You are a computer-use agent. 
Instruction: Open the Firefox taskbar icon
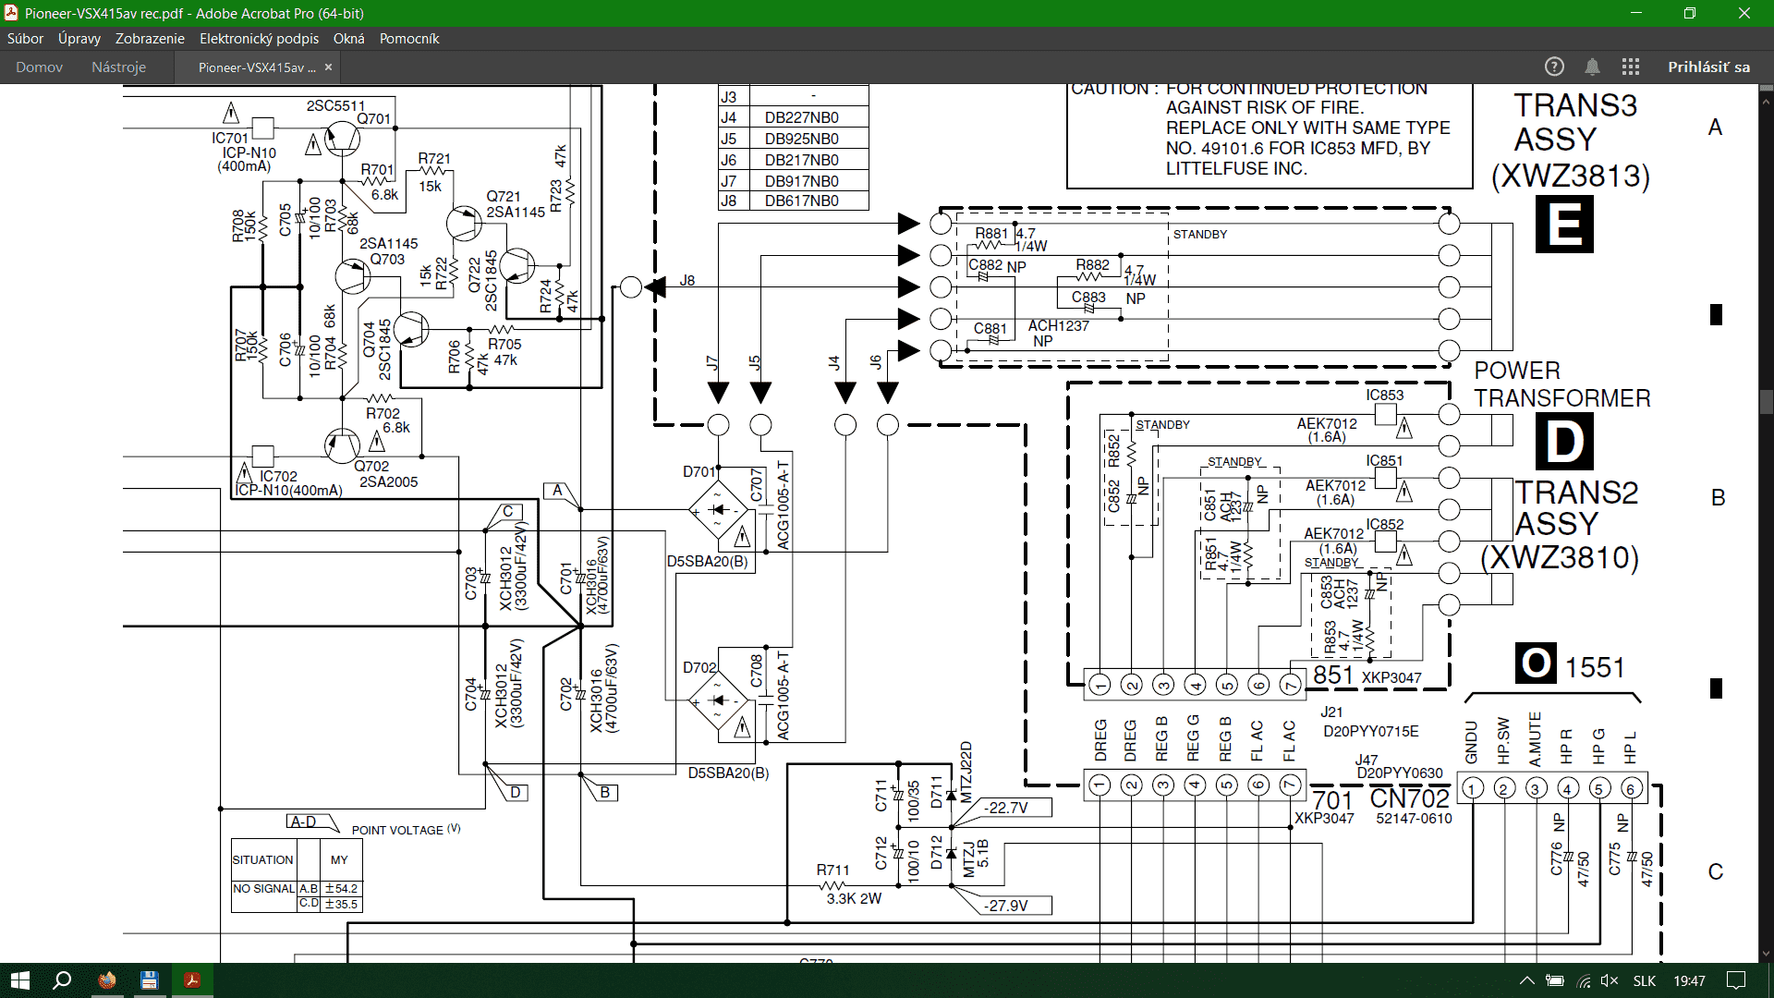coord(107,980)
